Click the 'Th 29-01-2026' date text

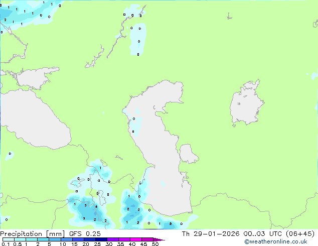[211, 234]
